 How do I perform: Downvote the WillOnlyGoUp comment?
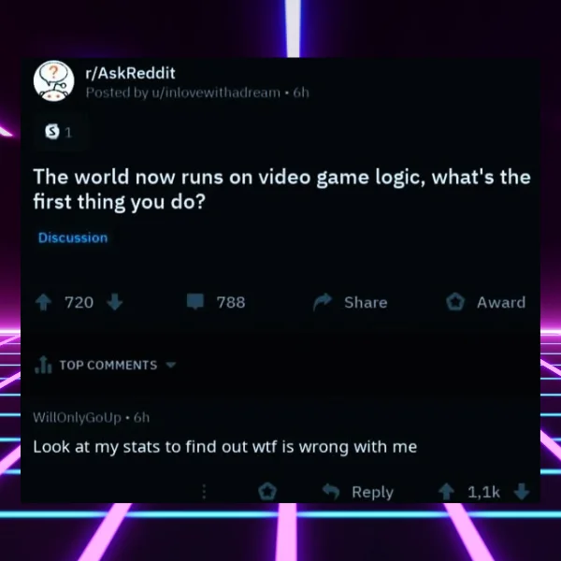(522, 492)
